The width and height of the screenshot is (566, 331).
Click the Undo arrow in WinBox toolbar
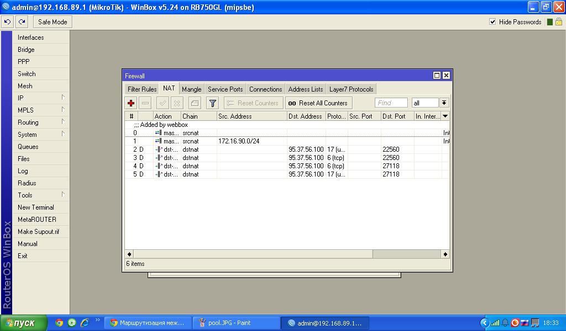coord(7,22)
